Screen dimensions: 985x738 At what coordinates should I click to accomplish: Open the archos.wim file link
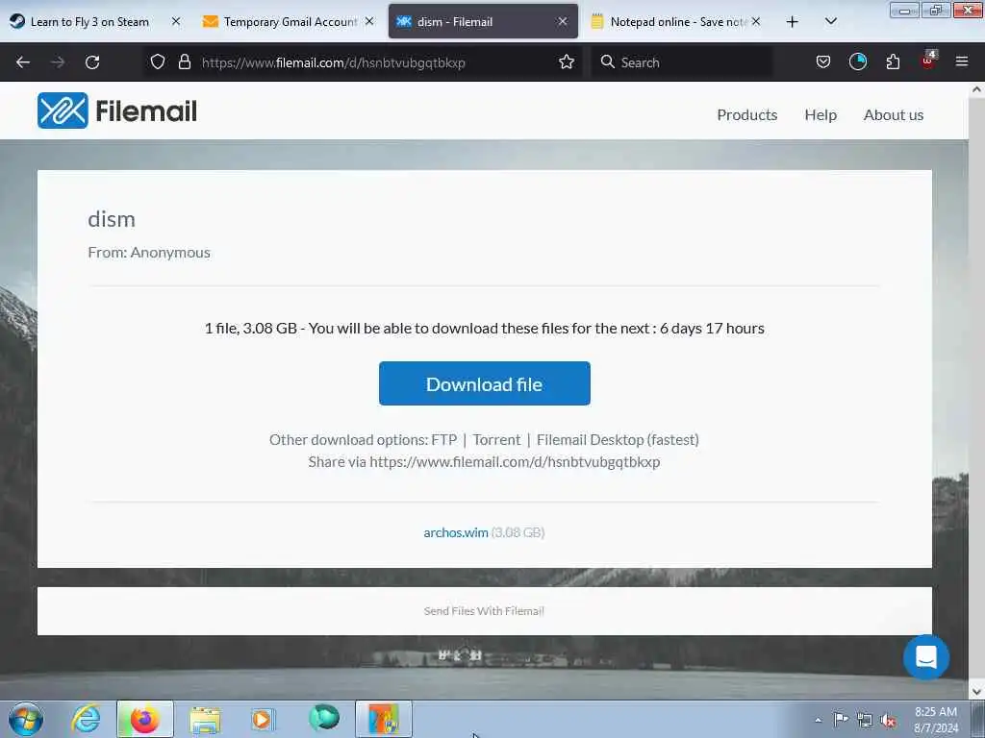(x=455, y=532)
